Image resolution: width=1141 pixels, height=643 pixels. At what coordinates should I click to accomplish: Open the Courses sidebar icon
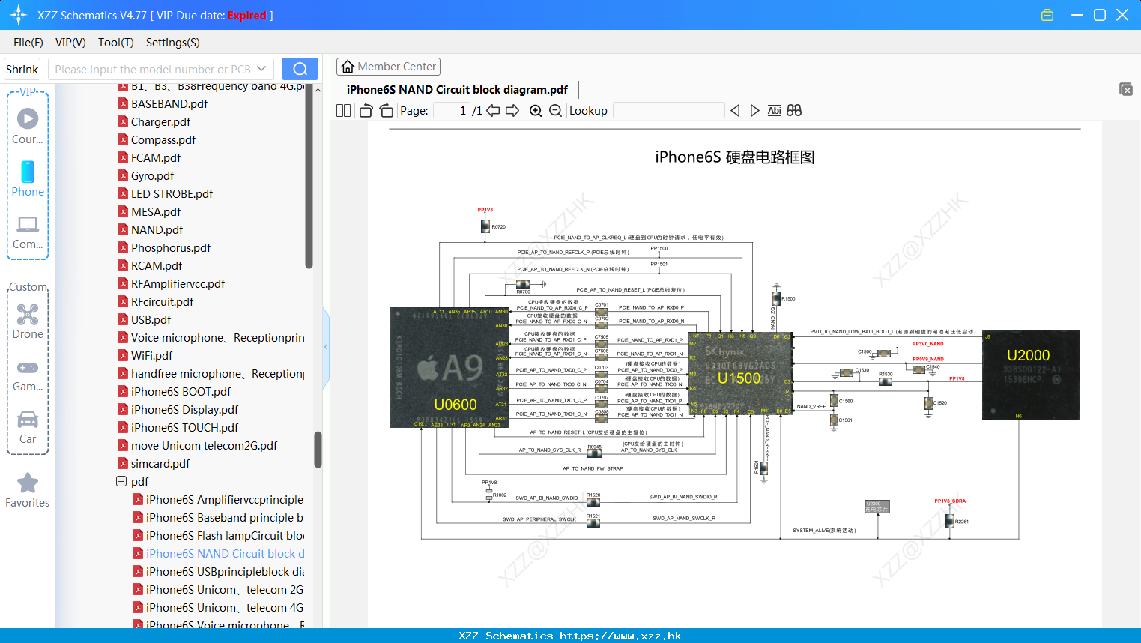click(28, 127)
